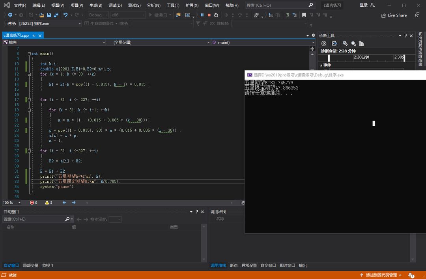
Task: Pause debugging with the break-all icon
Action: (x=202, y=15)
